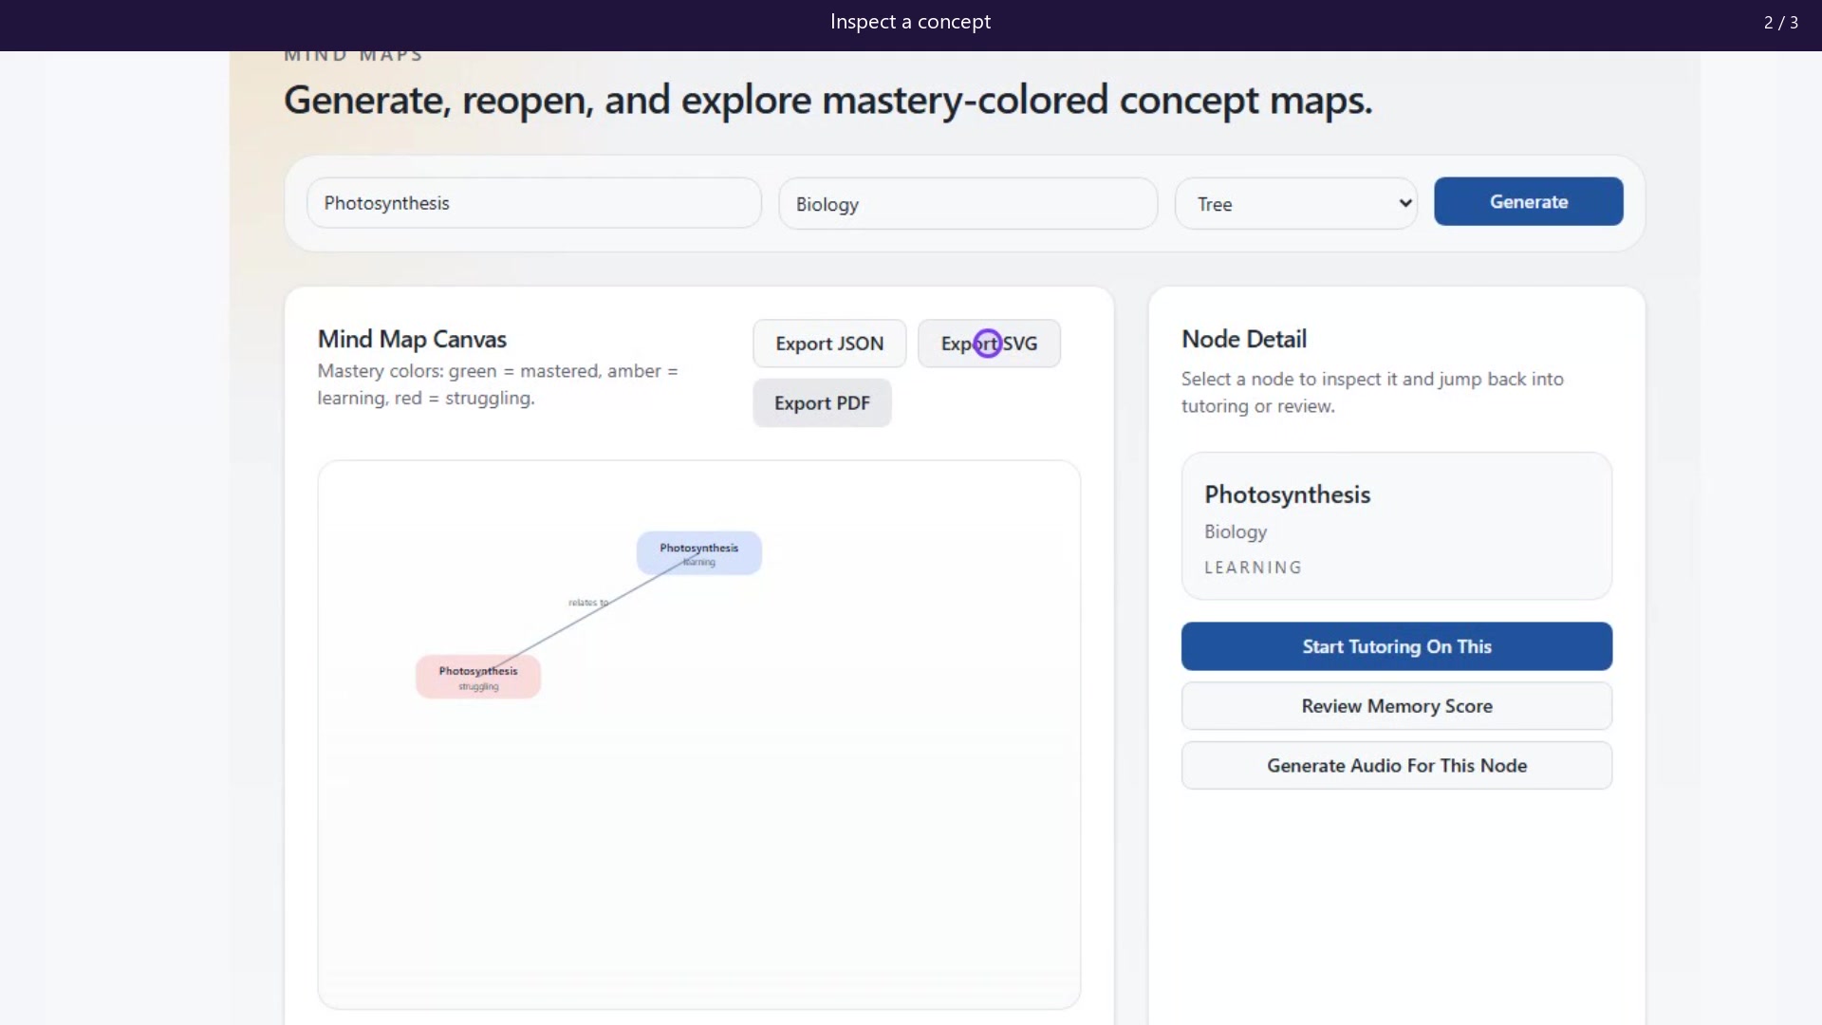
Task: Export the map as JSON
Action: (829, 344)
